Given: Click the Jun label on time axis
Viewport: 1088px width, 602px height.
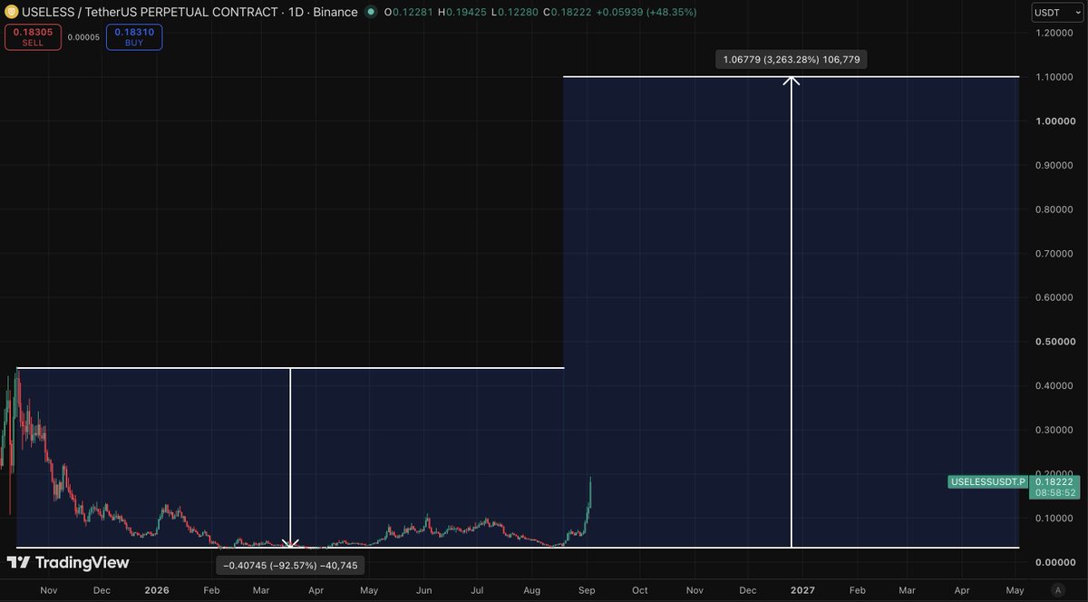Looking at the screenshot, I should [423, 589].
